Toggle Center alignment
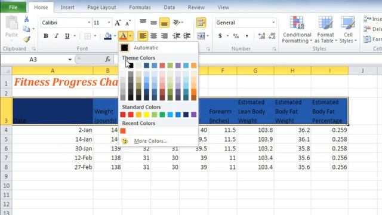382x215 pixels. tap(153, 36)
